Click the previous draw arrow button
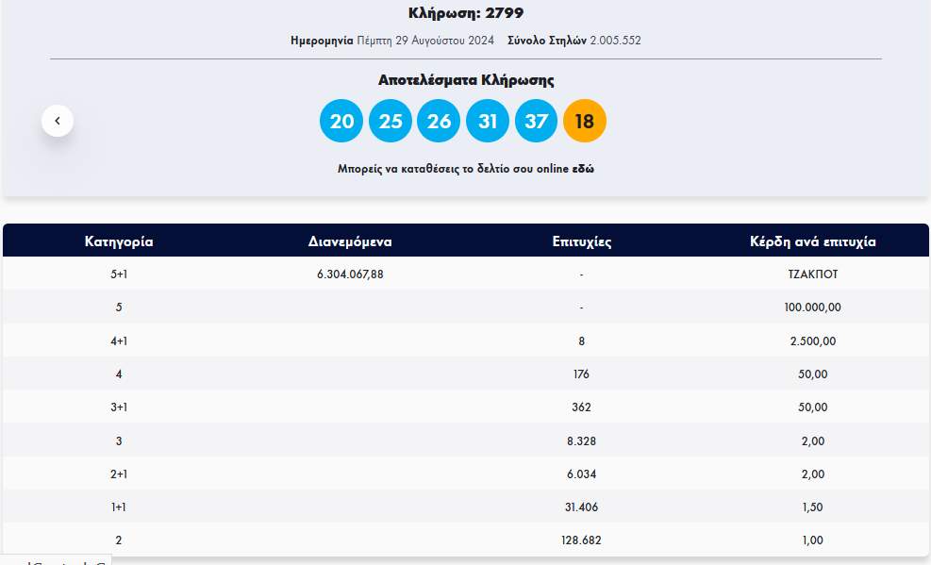Image resolution: width=931 pixels, height=565 pixels. (x=58, y=121)
